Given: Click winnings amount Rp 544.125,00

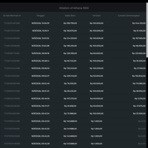Looking at the screenshot, I should coord(139,23).
